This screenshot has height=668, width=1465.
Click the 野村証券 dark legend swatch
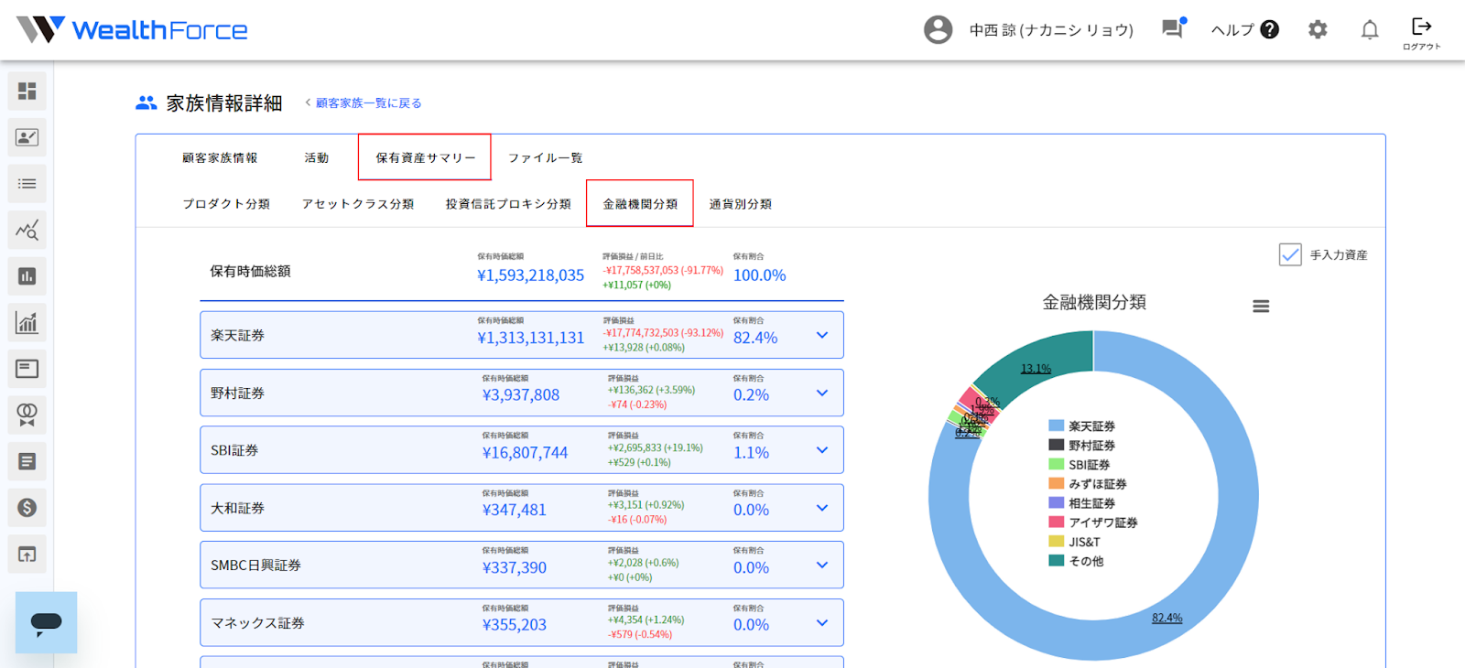[x=1057, y=445]
